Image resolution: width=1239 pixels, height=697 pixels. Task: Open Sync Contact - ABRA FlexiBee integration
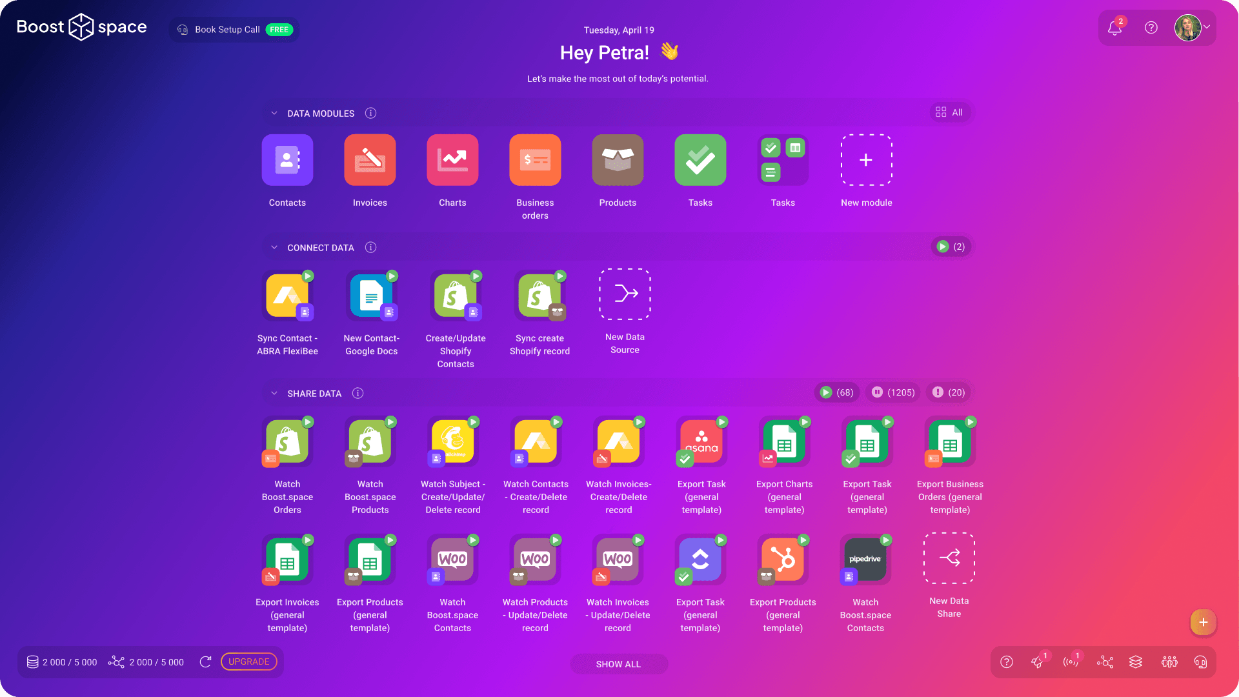(x=287, y=296)
